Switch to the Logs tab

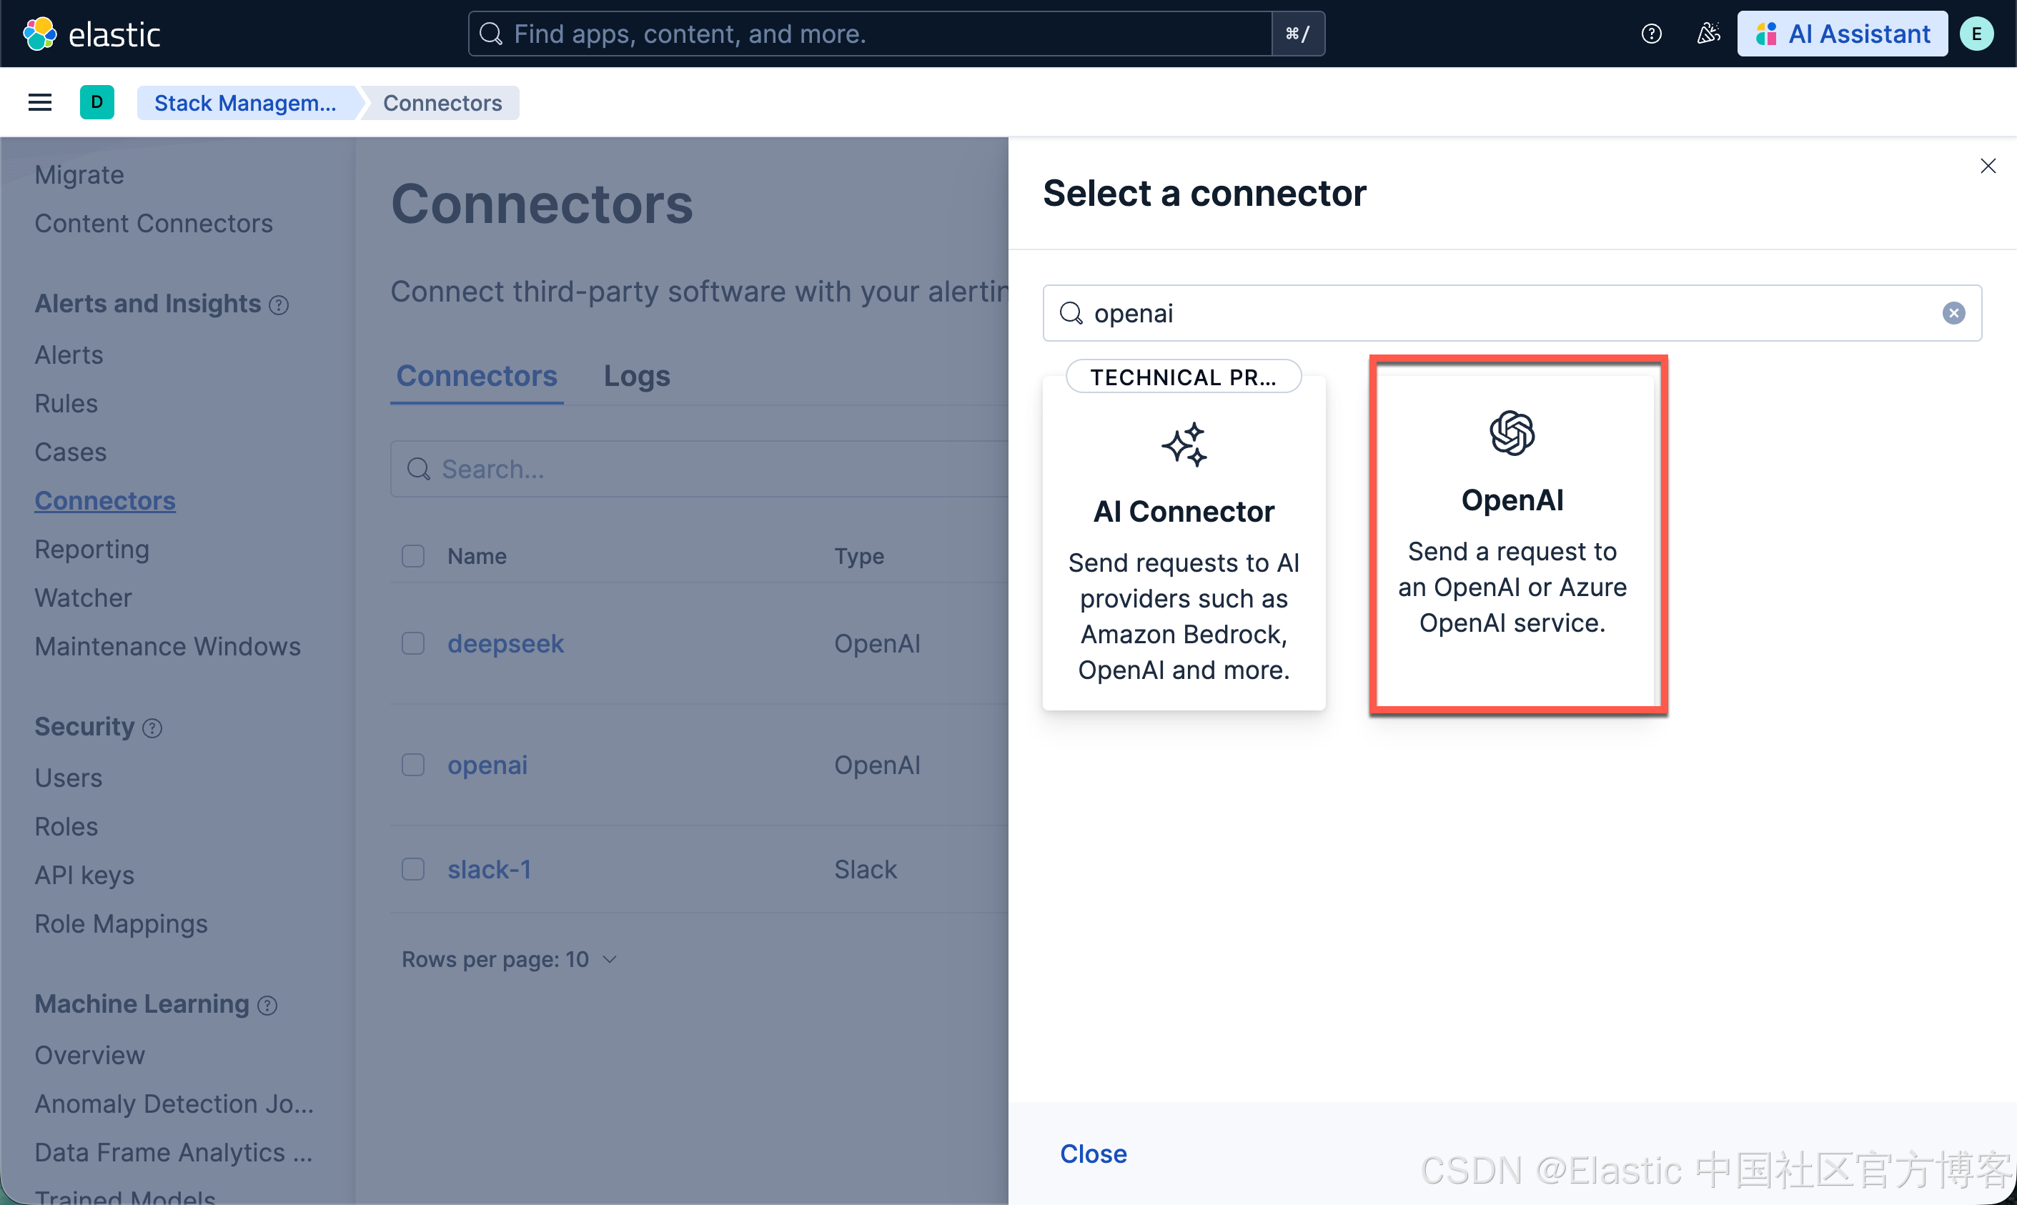click(637, 376)
